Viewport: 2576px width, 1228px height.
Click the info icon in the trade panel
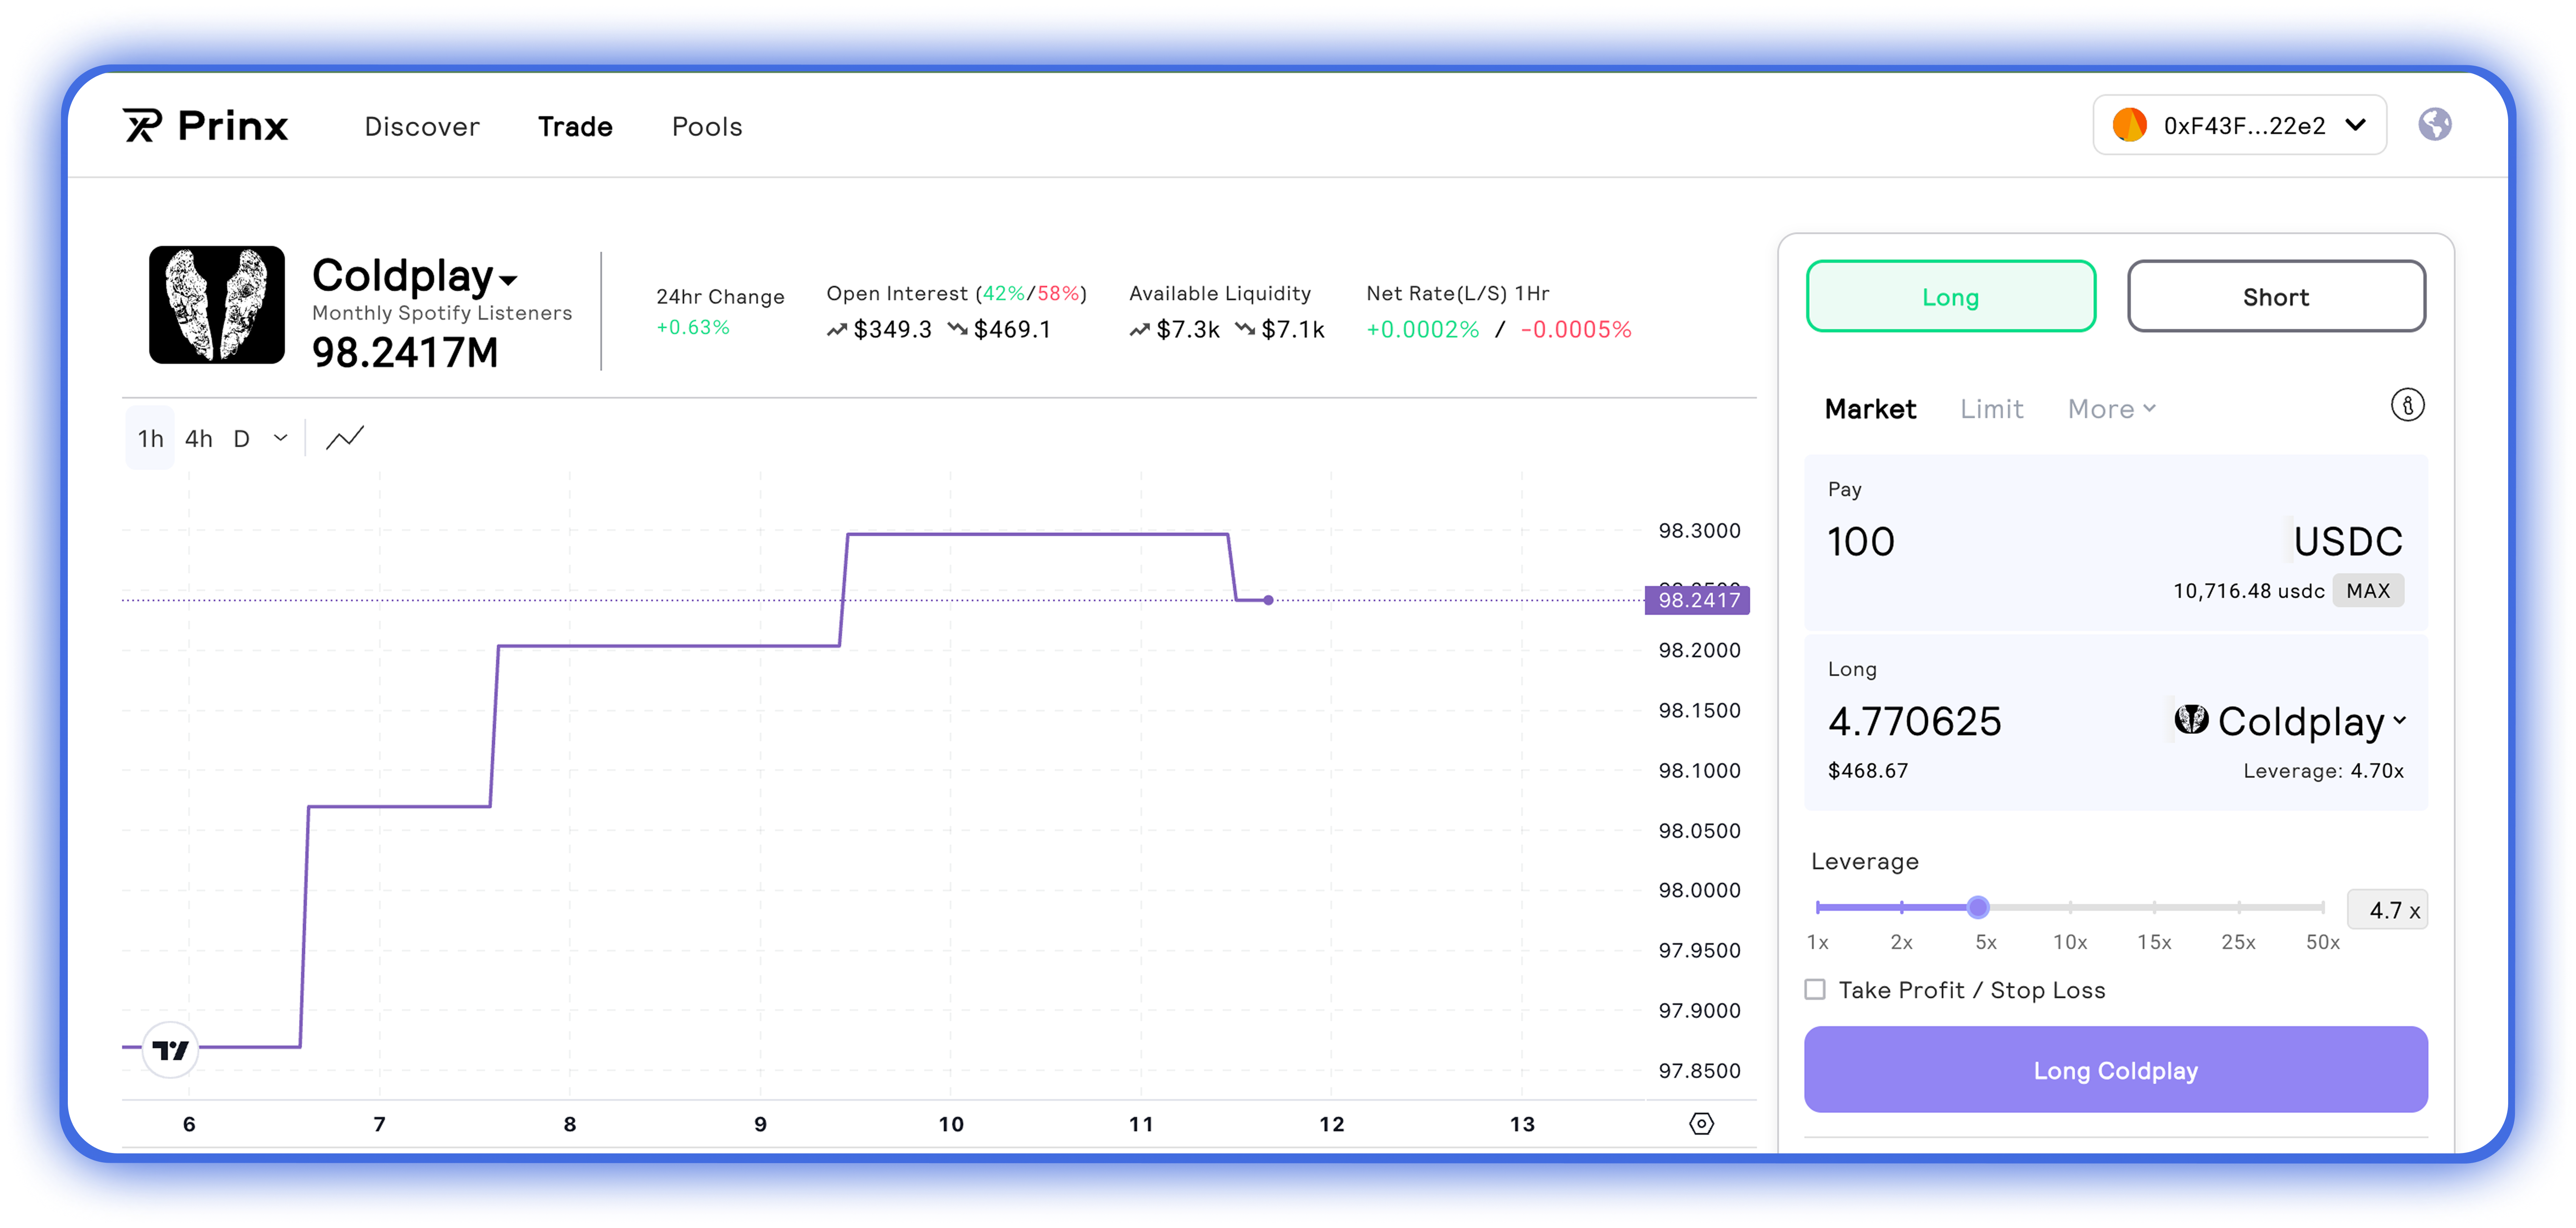click(x=2409, y=405)
